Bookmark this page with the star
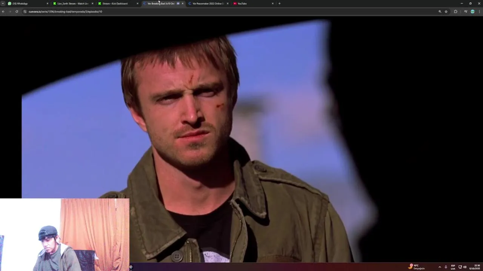 [x=446, y=12]
